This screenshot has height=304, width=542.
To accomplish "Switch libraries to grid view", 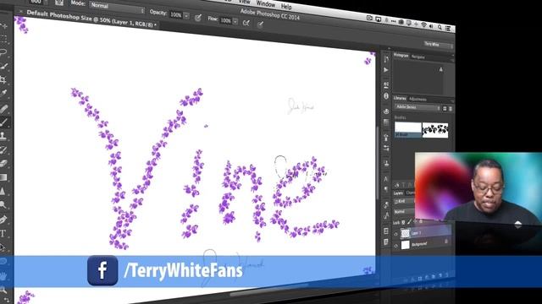I will point(445,109).
